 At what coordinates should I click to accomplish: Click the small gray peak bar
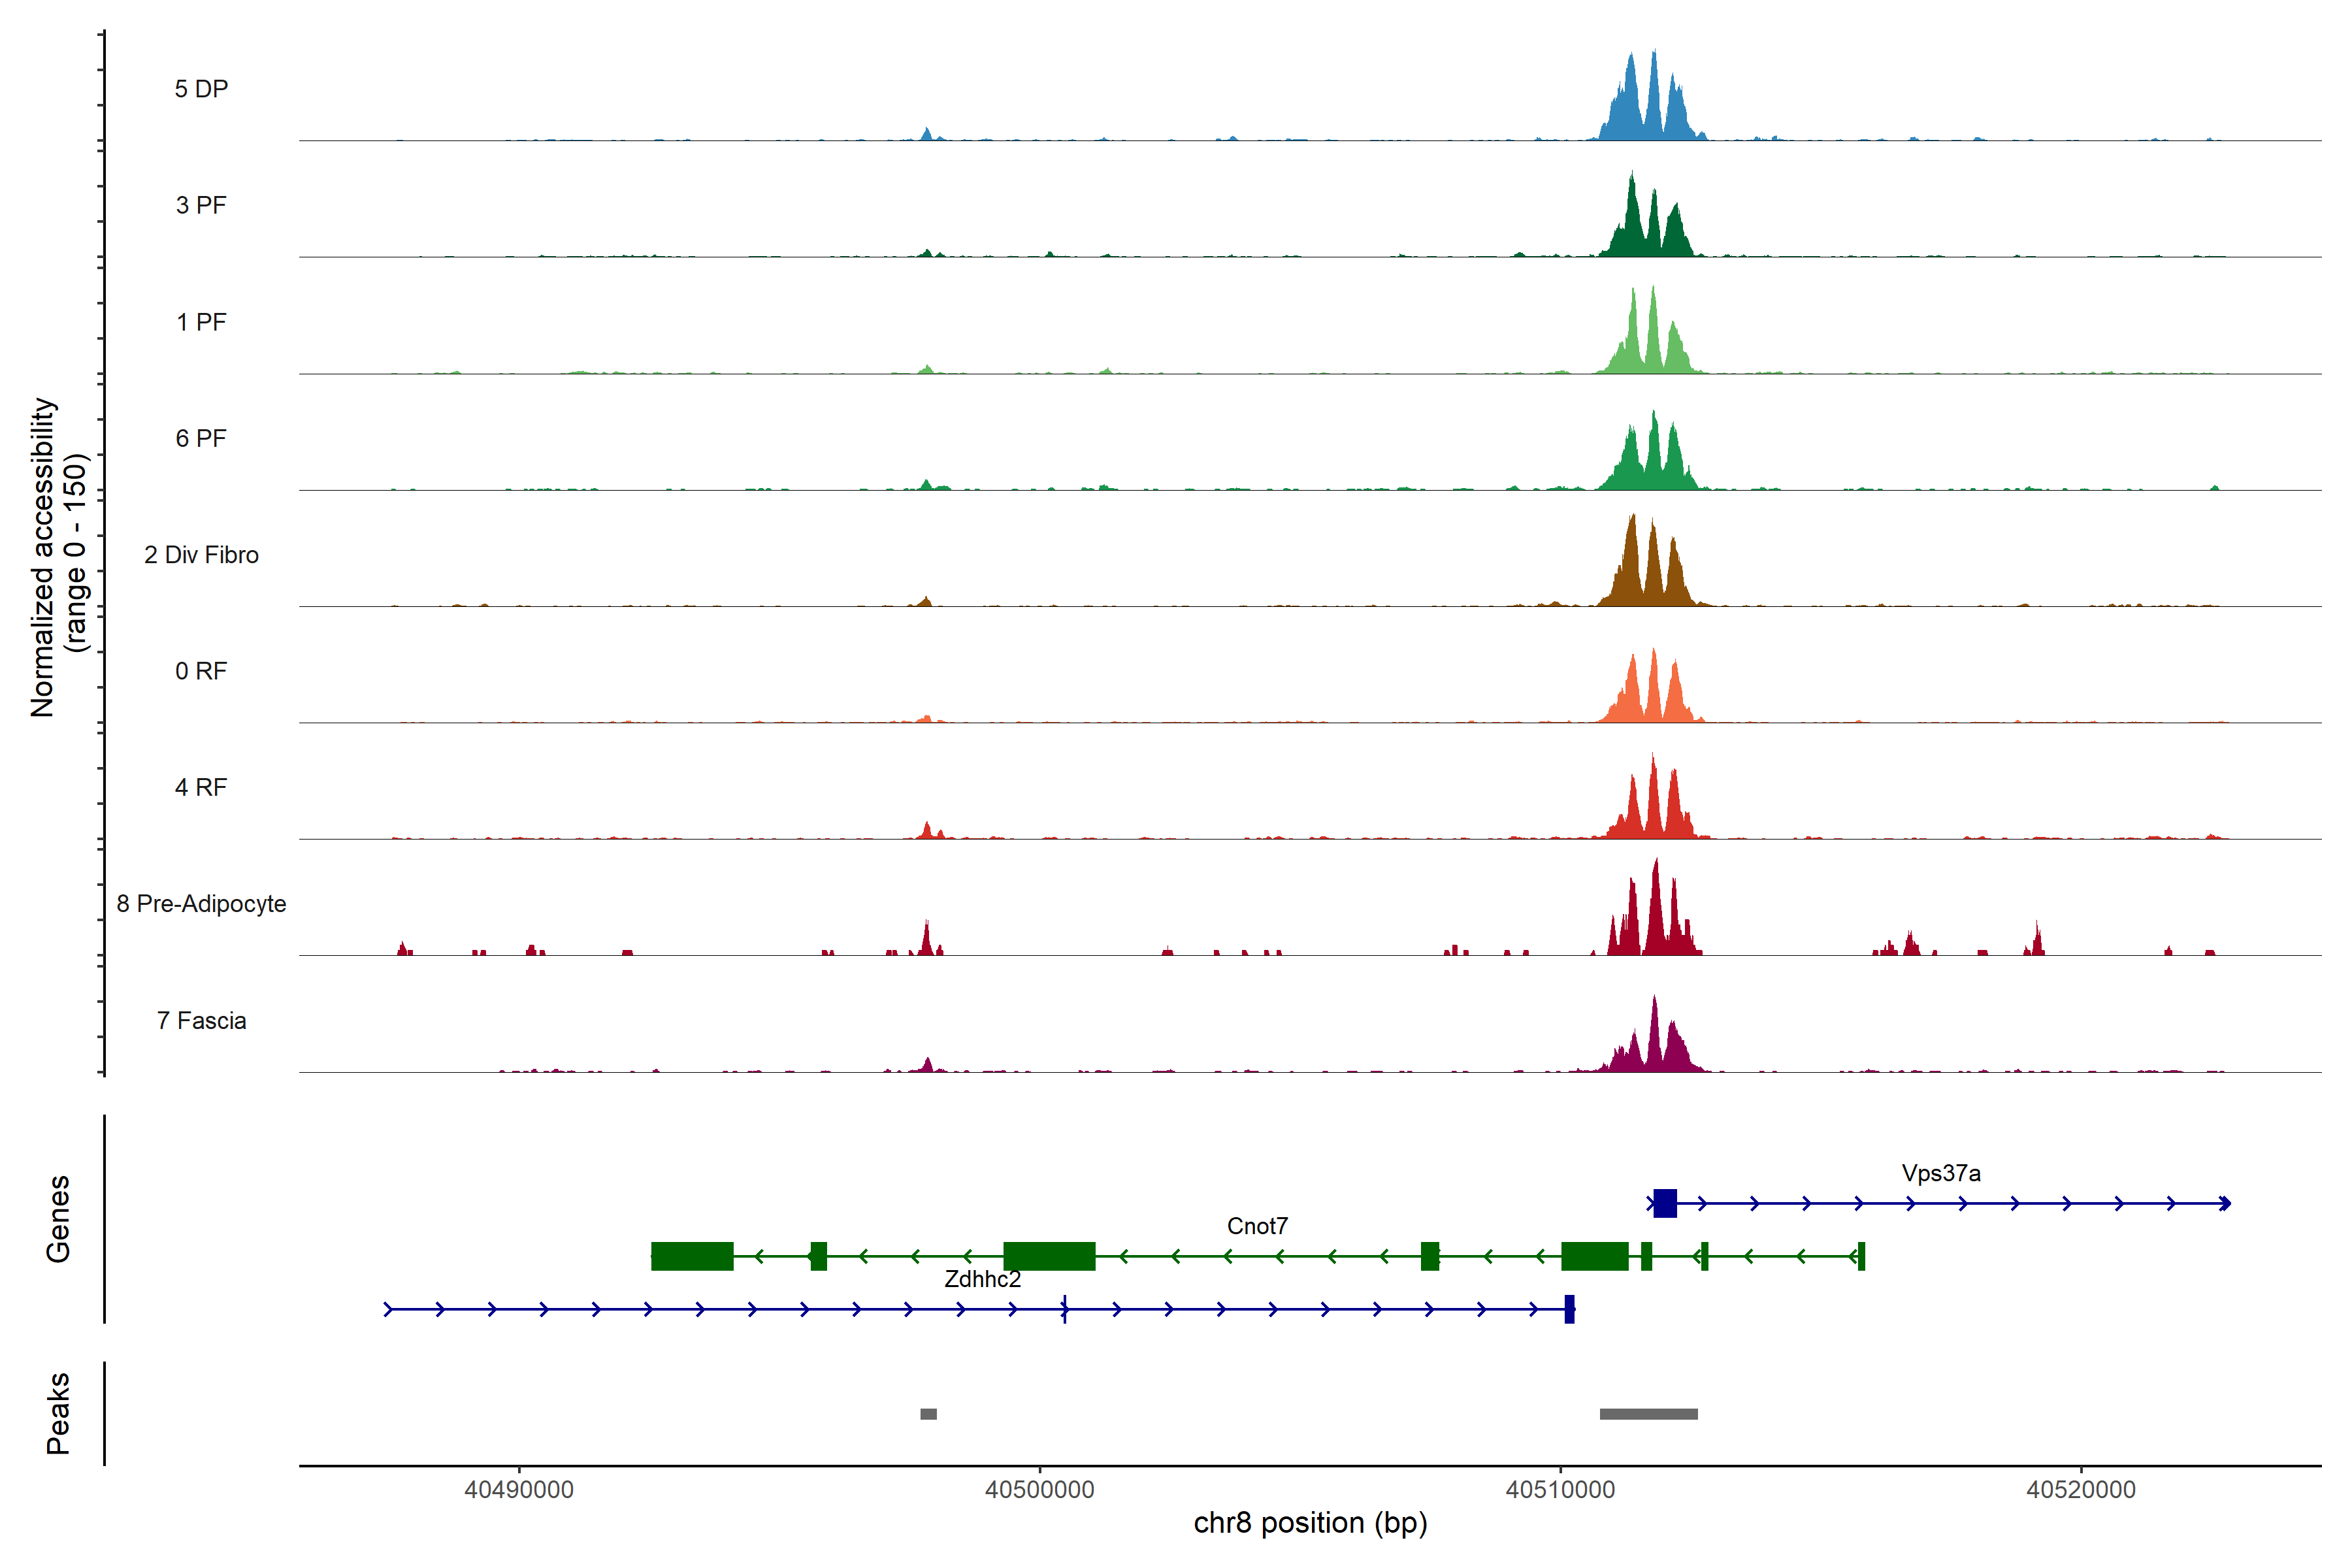click(928, 1414)
